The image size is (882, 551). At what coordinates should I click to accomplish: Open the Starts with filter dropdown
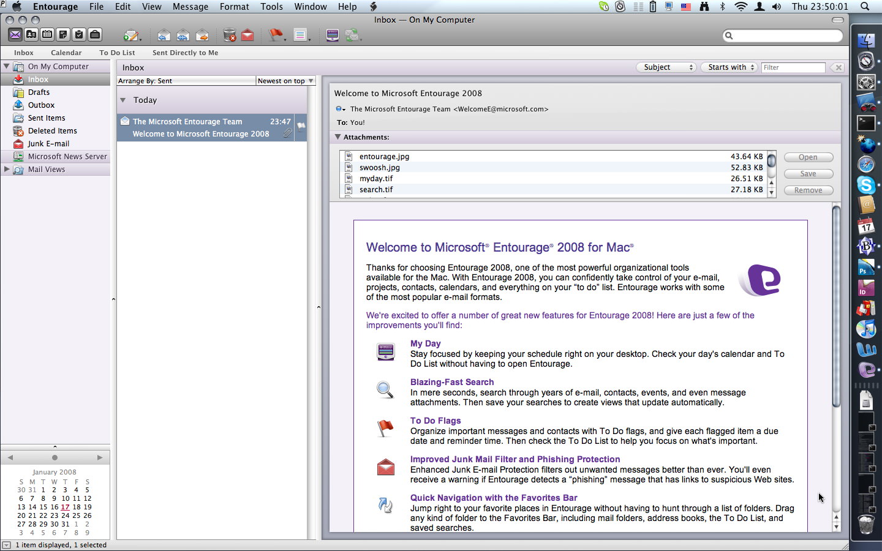coord(728,67)
